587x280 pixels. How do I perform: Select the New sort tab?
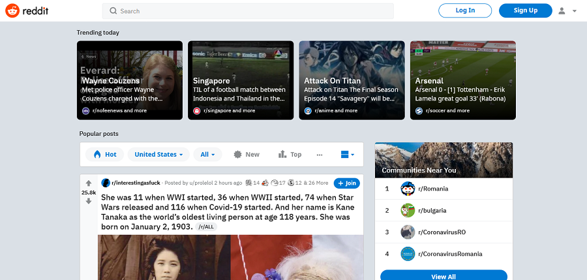pos(247,155)
